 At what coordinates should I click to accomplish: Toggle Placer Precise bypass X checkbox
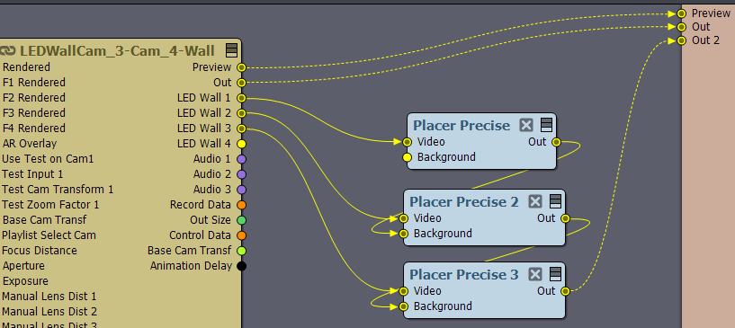(526, 126)
